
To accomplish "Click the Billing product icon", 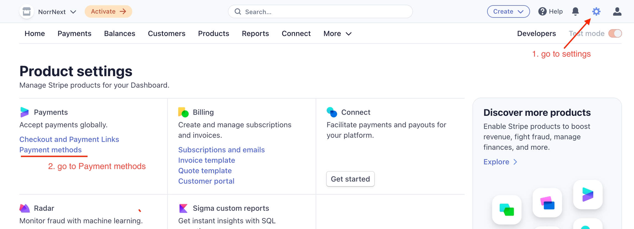I will pos(183,112).
